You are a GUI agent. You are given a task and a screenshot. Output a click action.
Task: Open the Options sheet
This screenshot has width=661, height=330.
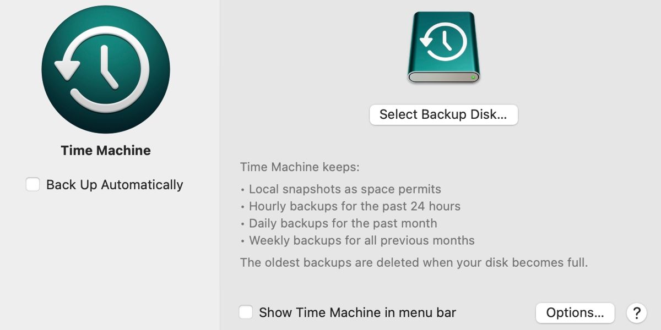[x=575, y=312]
